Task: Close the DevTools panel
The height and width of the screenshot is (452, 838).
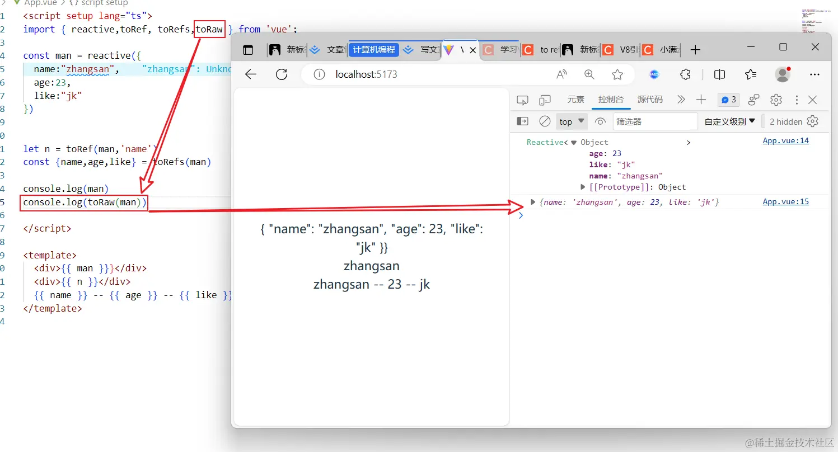Action: pos(813,100)
